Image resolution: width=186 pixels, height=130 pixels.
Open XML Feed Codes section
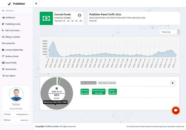(x=12, y=30)
